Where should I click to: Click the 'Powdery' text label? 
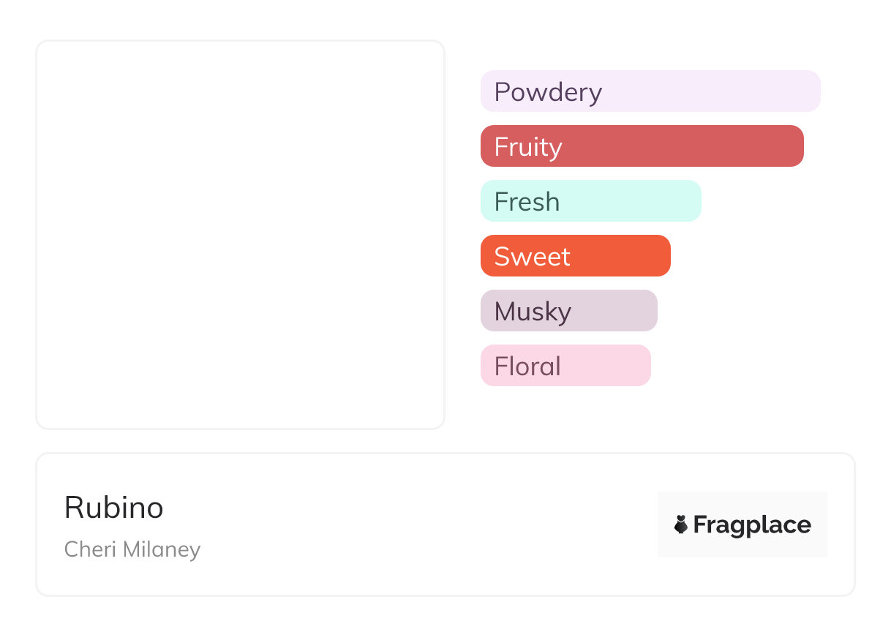pos(548,92)
